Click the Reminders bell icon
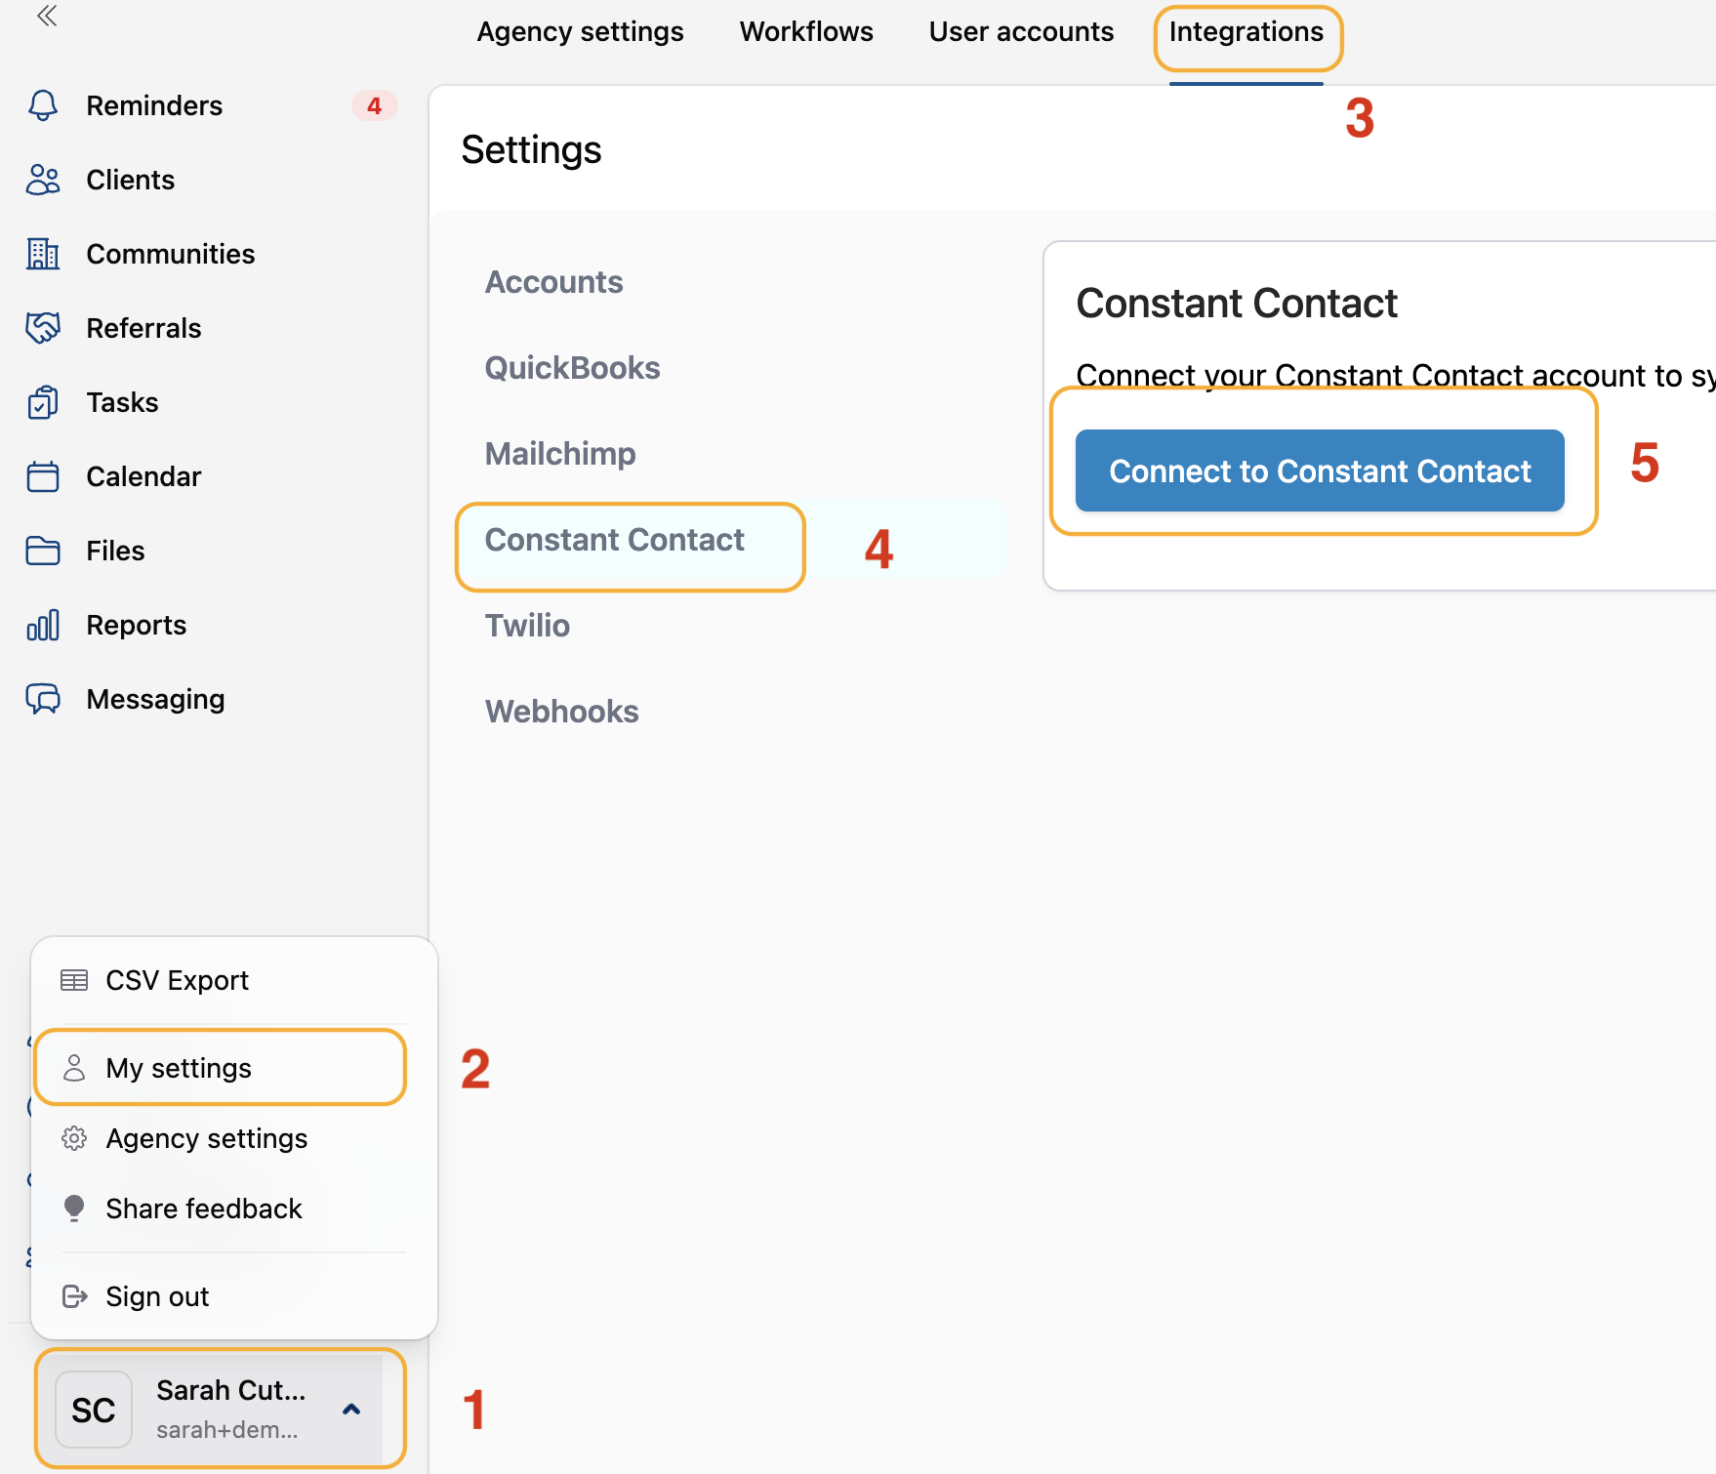This screenshot has width=1716, height=1474. click(43, 105)
